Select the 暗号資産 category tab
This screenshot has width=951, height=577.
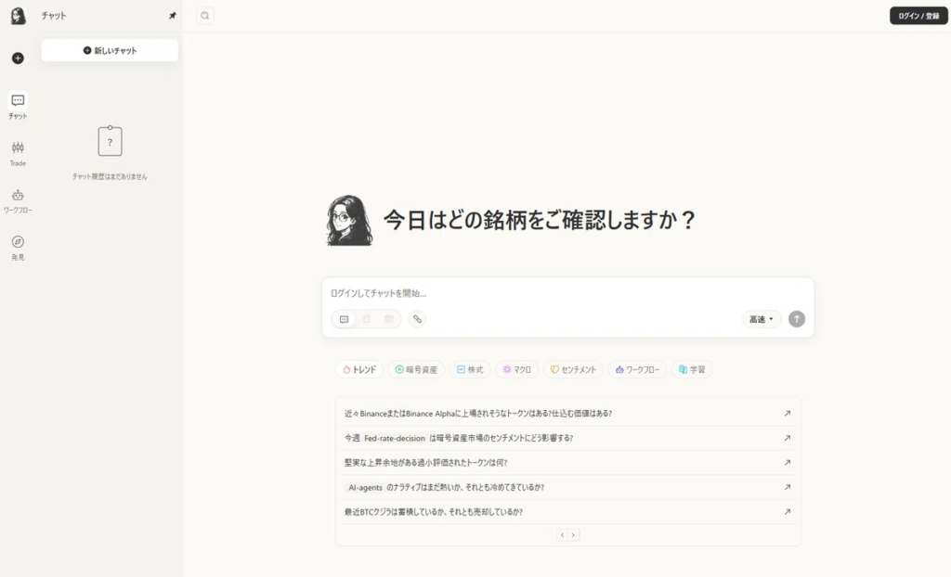pyautogui.click(x=416, y=369)
